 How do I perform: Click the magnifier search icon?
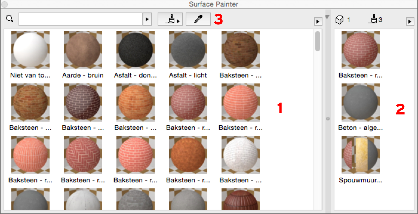click(x=10, y=19)
